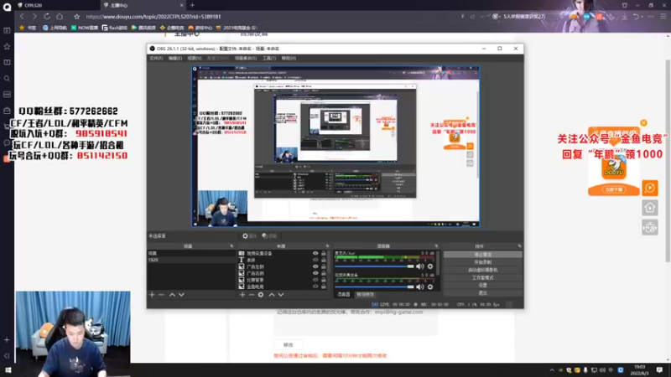Open the browser downloads icon
The image size is (671, 377).
click(625, 17)
